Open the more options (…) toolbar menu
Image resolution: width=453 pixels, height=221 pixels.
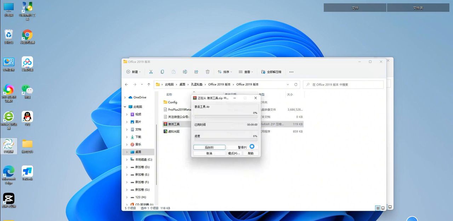(291, 72)
